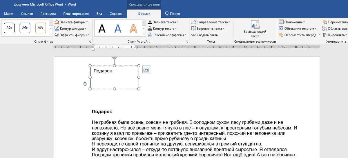
Task: Click the Переместить вперед button
Action: [298, 35]
